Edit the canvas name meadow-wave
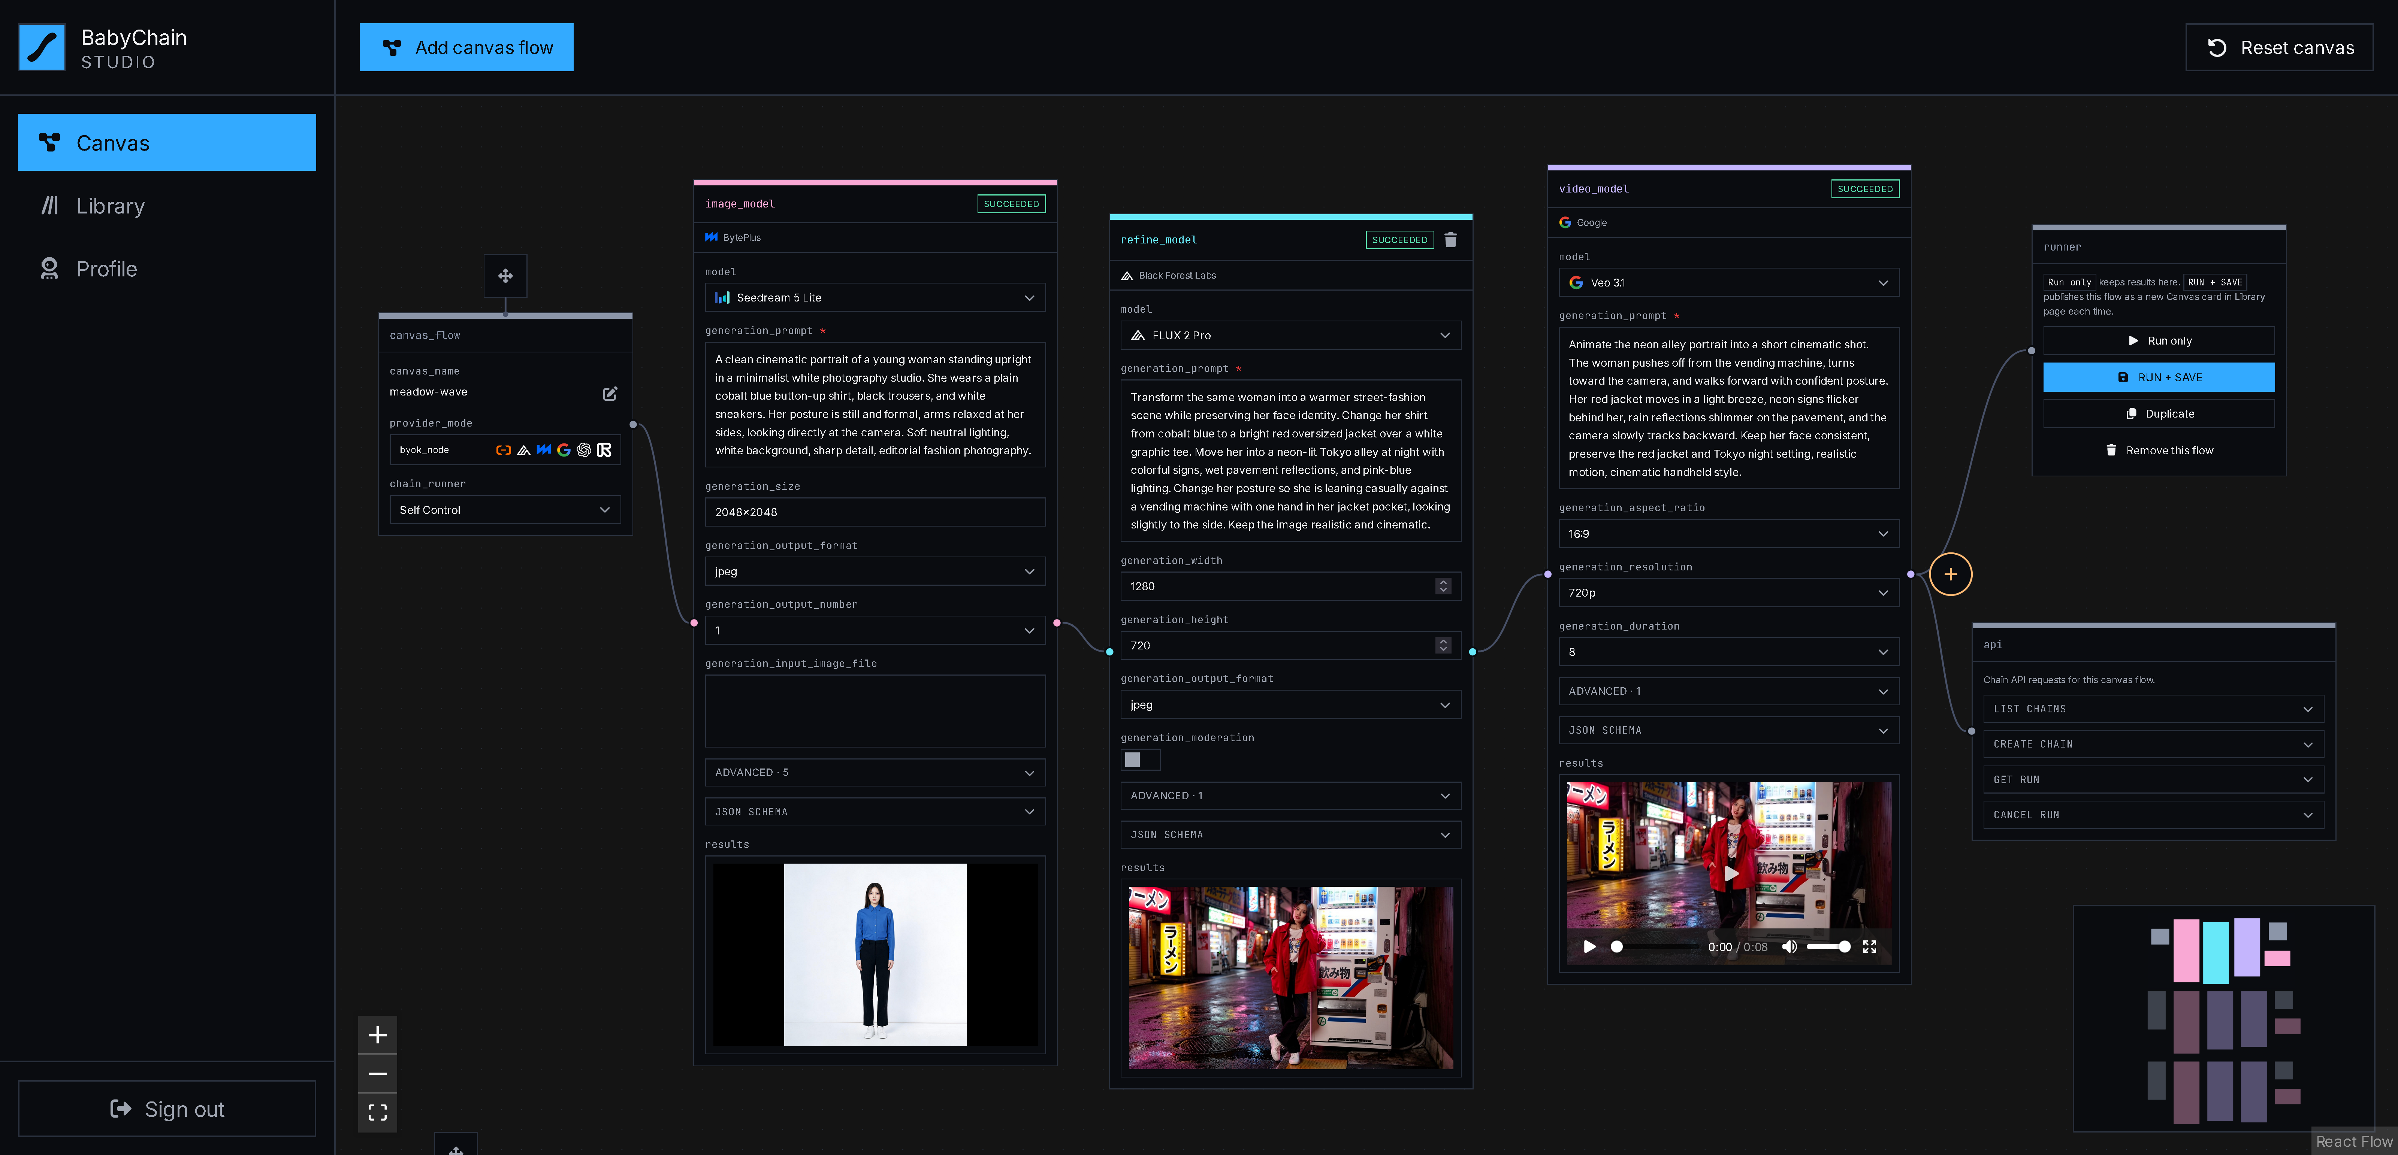This screenshot has height=1155, width=2398. (610, 394)
